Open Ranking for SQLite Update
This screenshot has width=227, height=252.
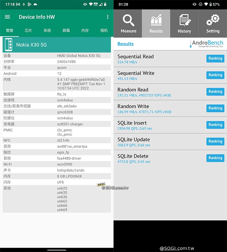[x=215, y=141]
